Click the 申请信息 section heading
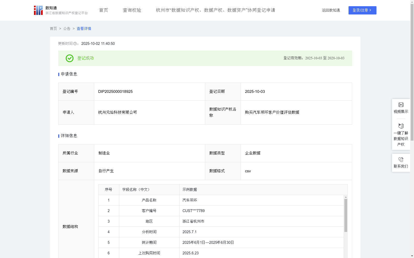414x258 pixels. click(x=69, y=74)
